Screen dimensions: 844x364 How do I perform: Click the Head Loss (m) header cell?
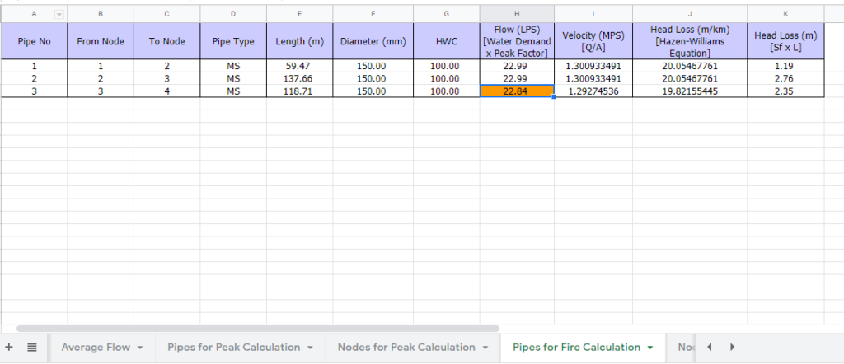[785, 41]
